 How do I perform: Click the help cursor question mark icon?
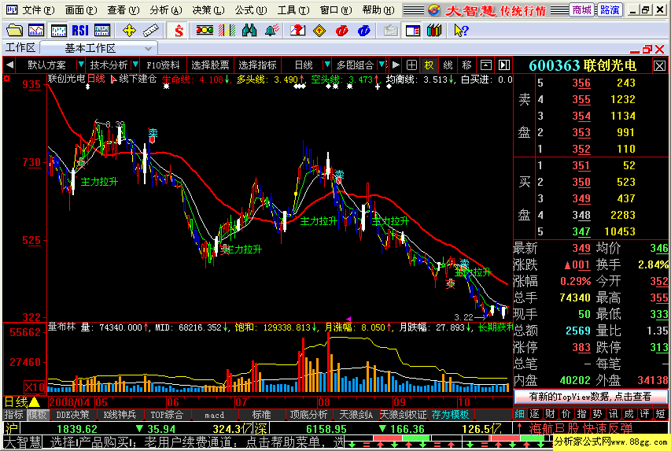pyautogui.click(x=461, y=31)
